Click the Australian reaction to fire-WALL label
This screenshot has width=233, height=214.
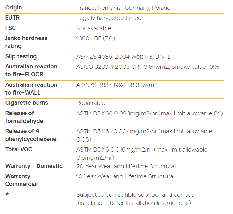31,89
